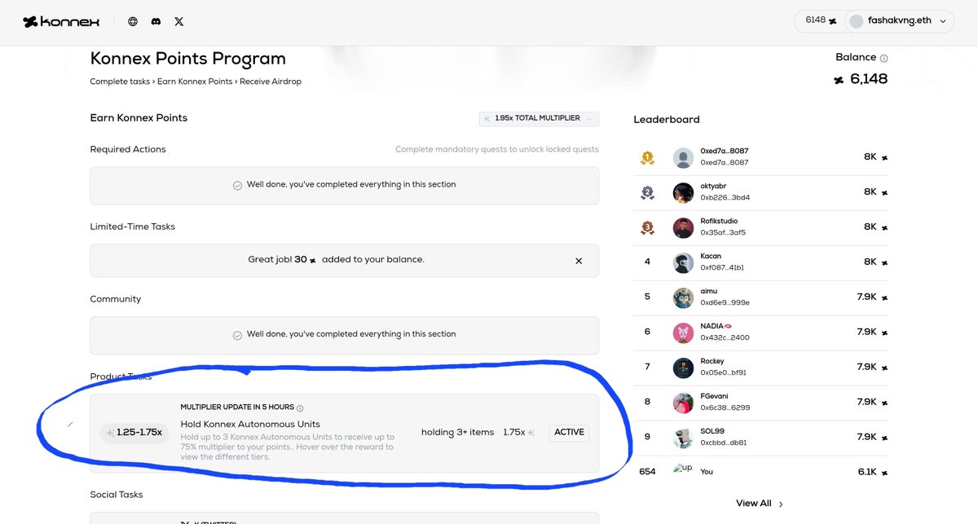
Task: Expand the 1.95x Total Multiplier dropdown
Action: pos(539,119)
